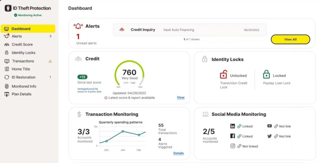Open Plan Details in the sidebar

[x=21, y=94]
